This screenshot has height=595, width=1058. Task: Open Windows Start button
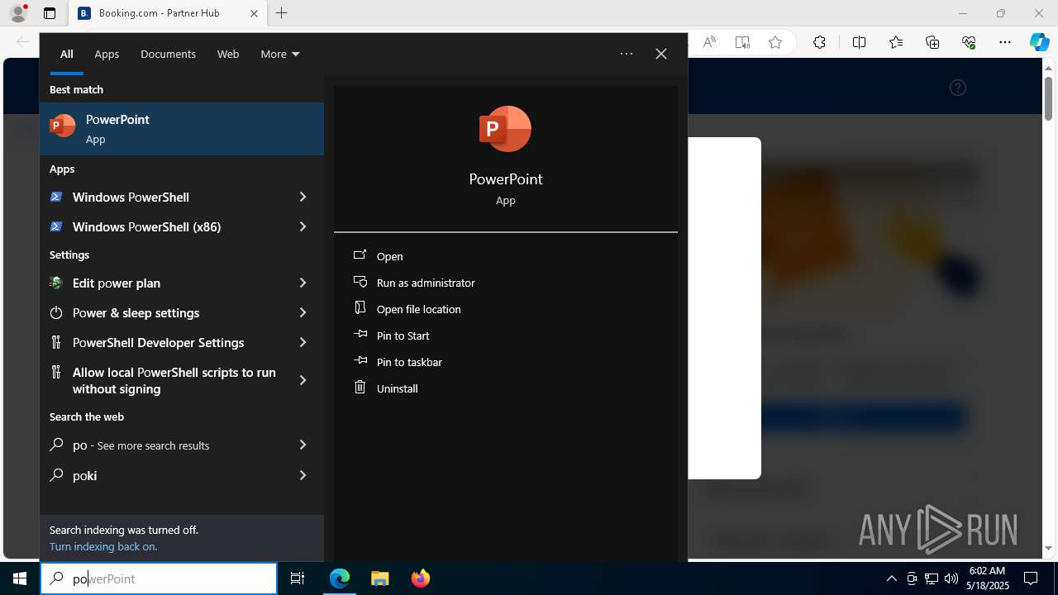(20, 578)
